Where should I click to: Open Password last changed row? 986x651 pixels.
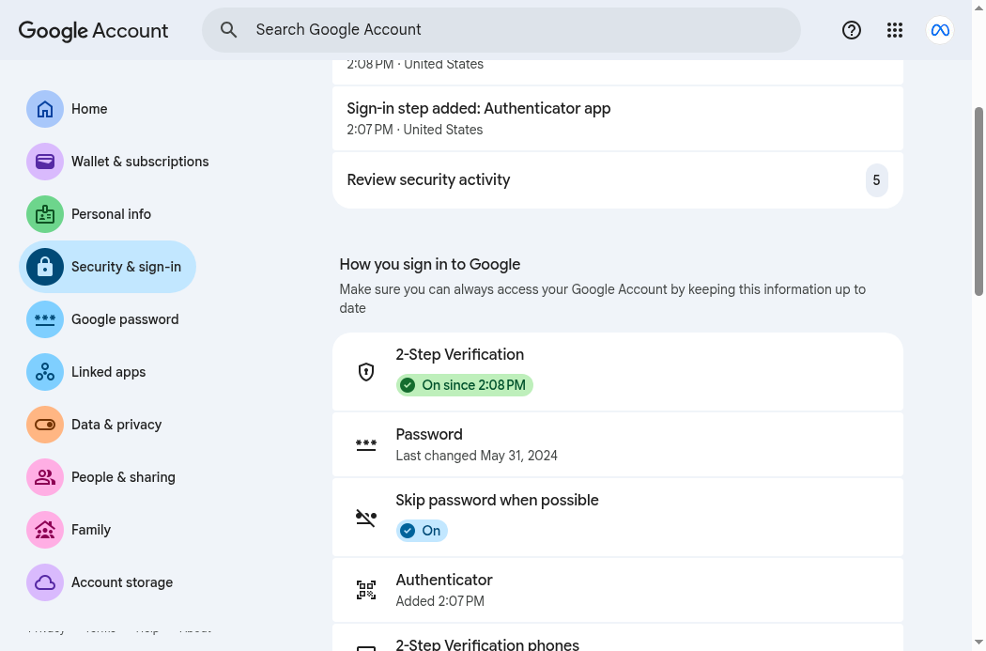tap(618, 444)
